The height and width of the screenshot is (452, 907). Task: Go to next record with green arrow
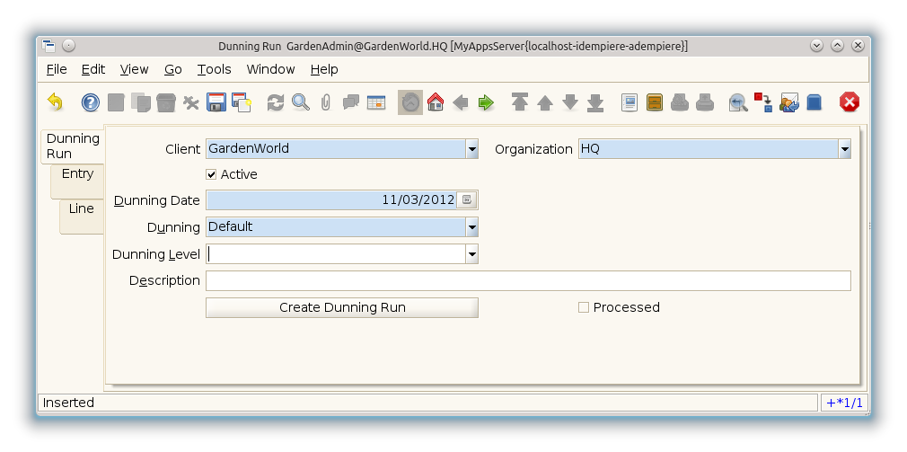coord(486,102)
